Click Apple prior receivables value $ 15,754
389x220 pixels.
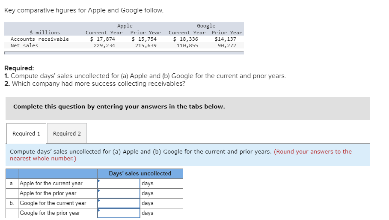(144, 39)
